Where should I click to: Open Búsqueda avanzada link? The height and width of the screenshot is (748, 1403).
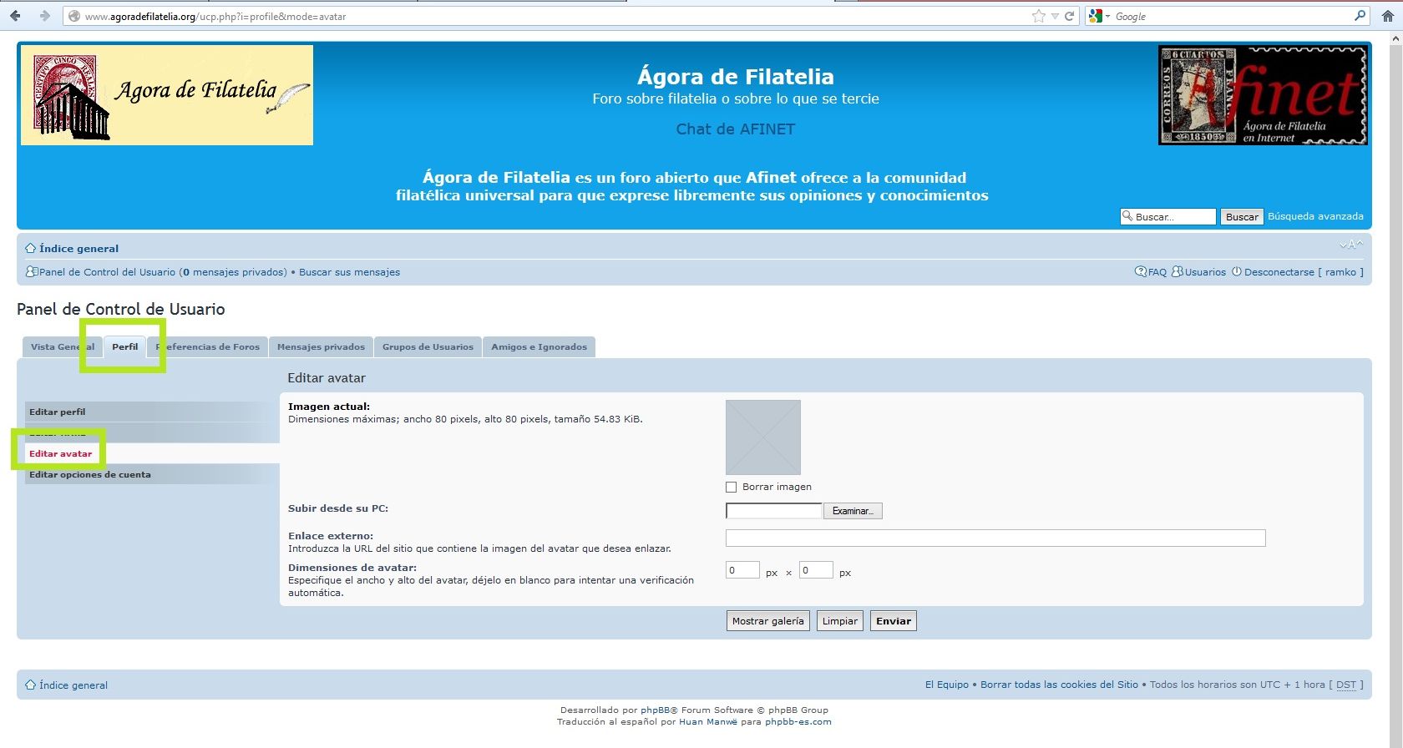pos(1315,216)
